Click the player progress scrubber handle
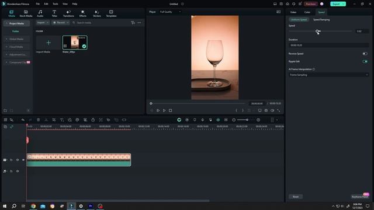This screenshot has height=210, width=374. point(151,104)
